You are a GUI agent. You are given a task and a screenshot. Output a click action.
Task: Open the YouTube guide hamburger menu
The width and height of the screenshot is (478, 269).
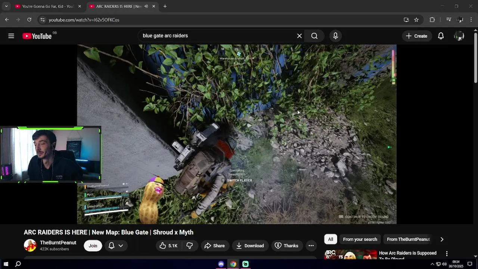click(x=11, y=36)
